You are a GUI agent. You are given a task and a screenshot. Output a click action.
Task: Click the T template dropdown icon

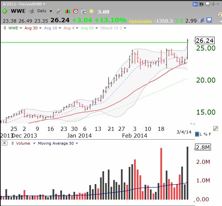pos(201,4)
